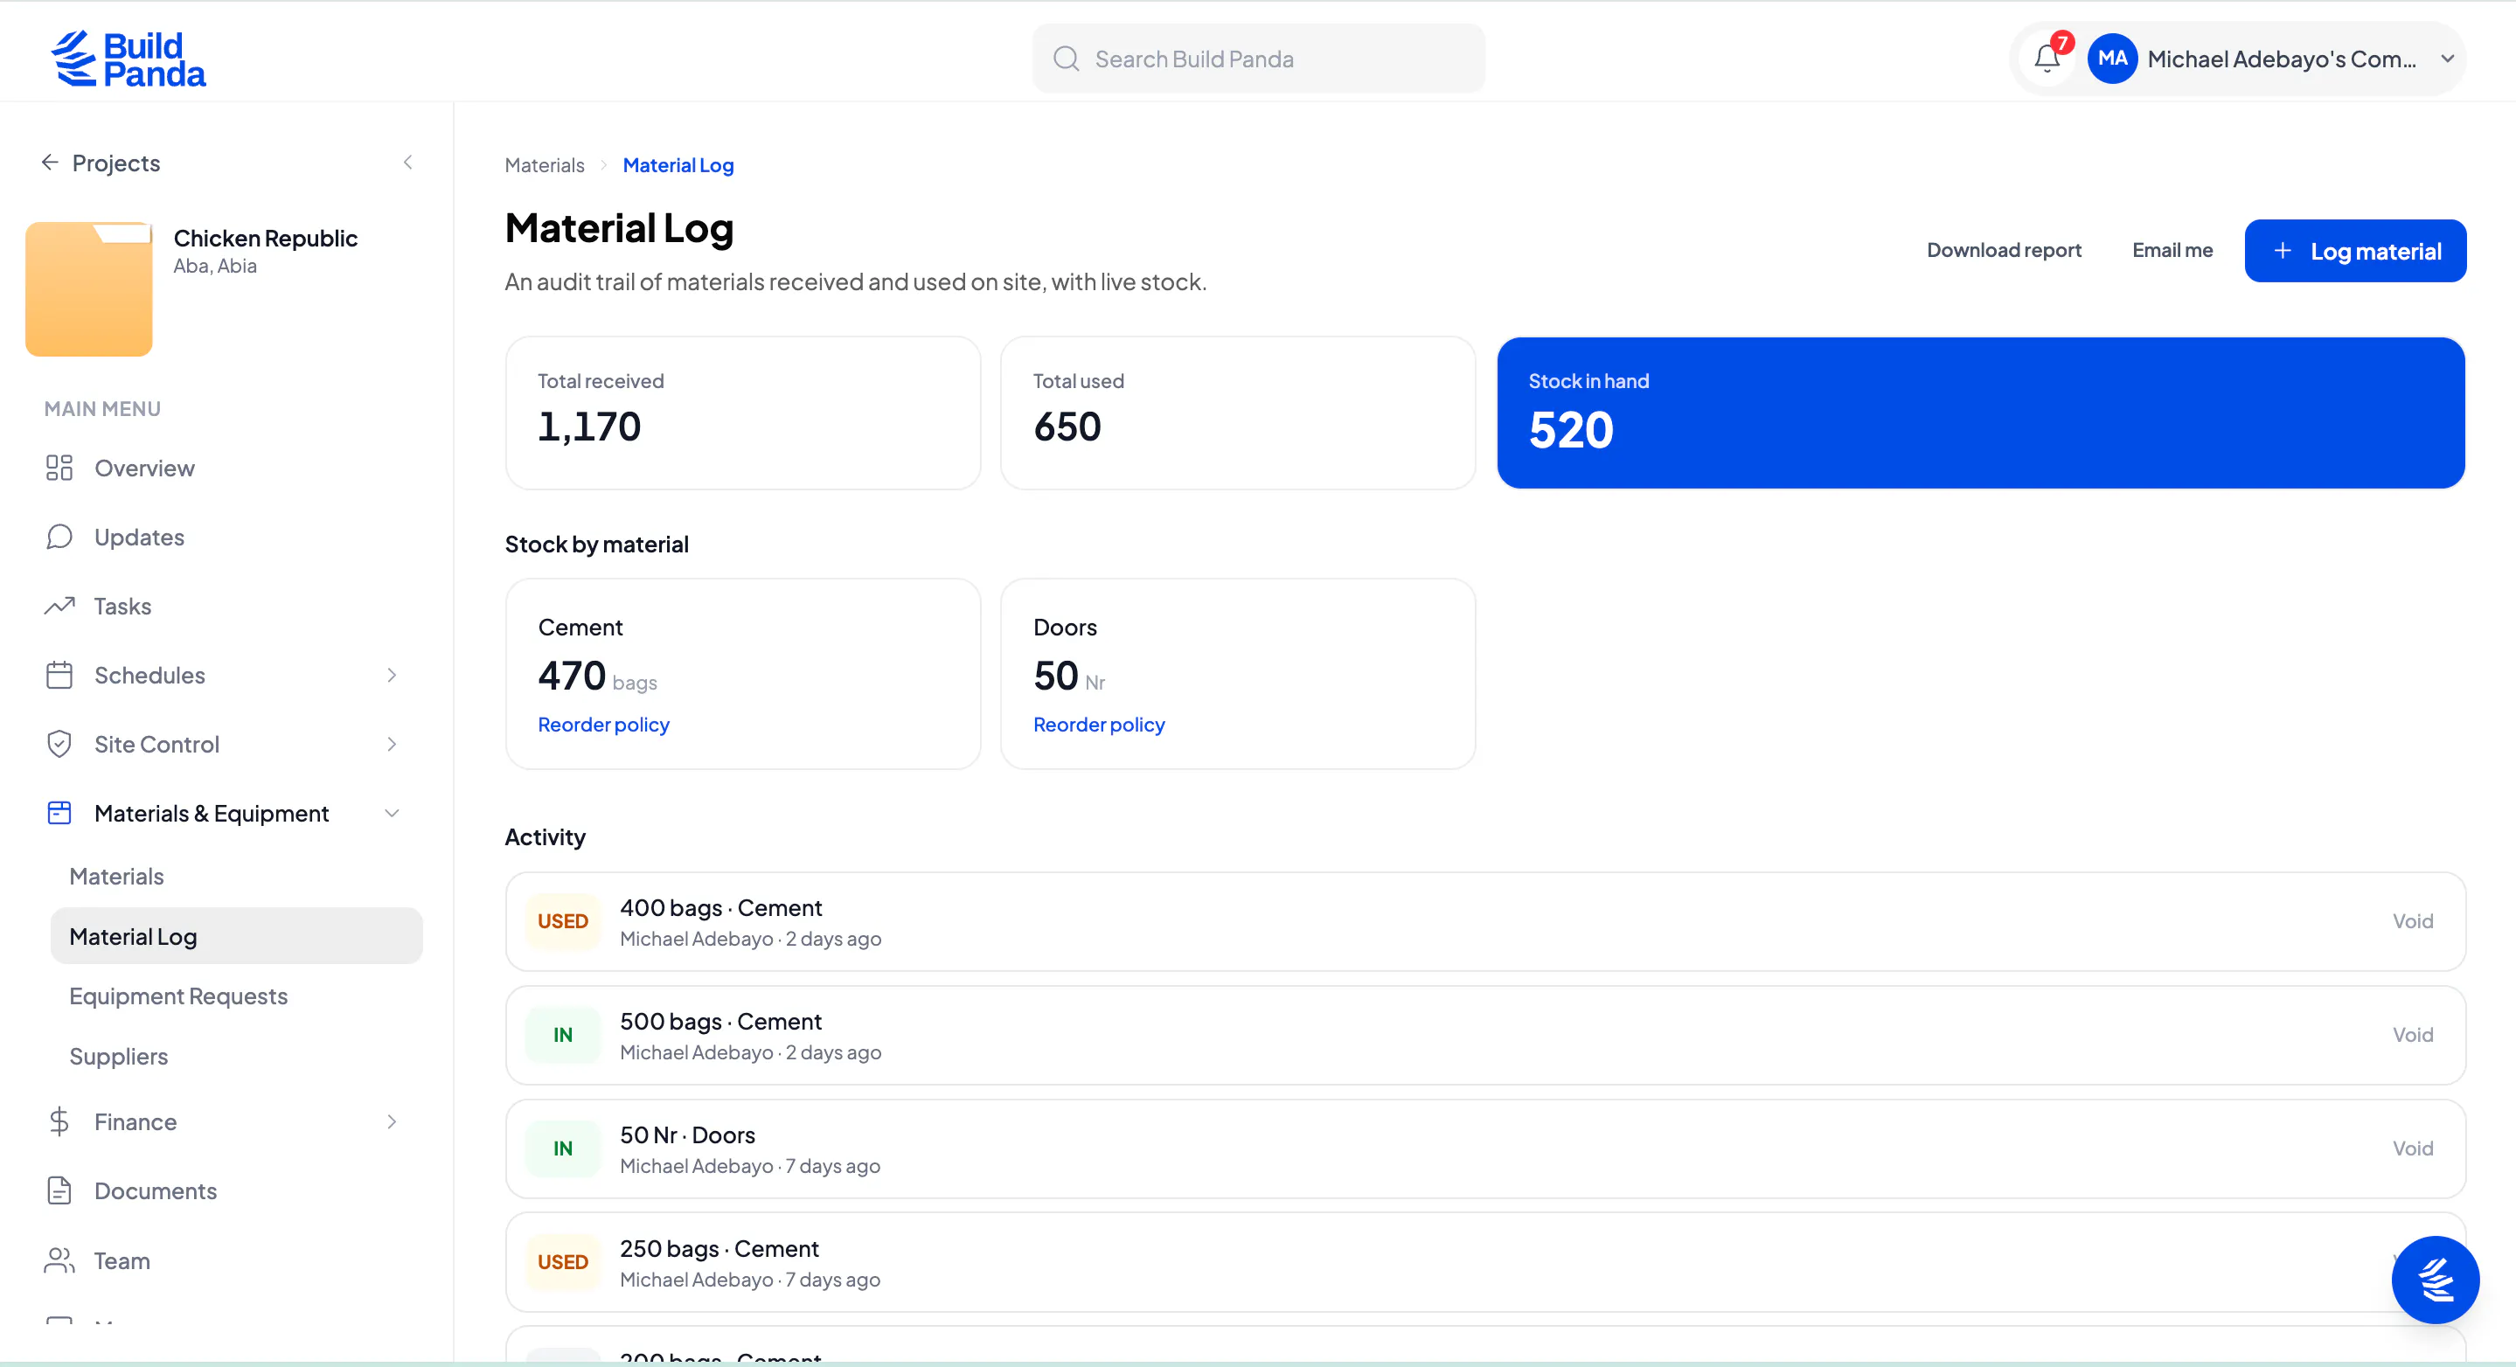Void the 400 bags Cement entry
Viewport: 2516px width, 1367px height.
point(2413,920)
